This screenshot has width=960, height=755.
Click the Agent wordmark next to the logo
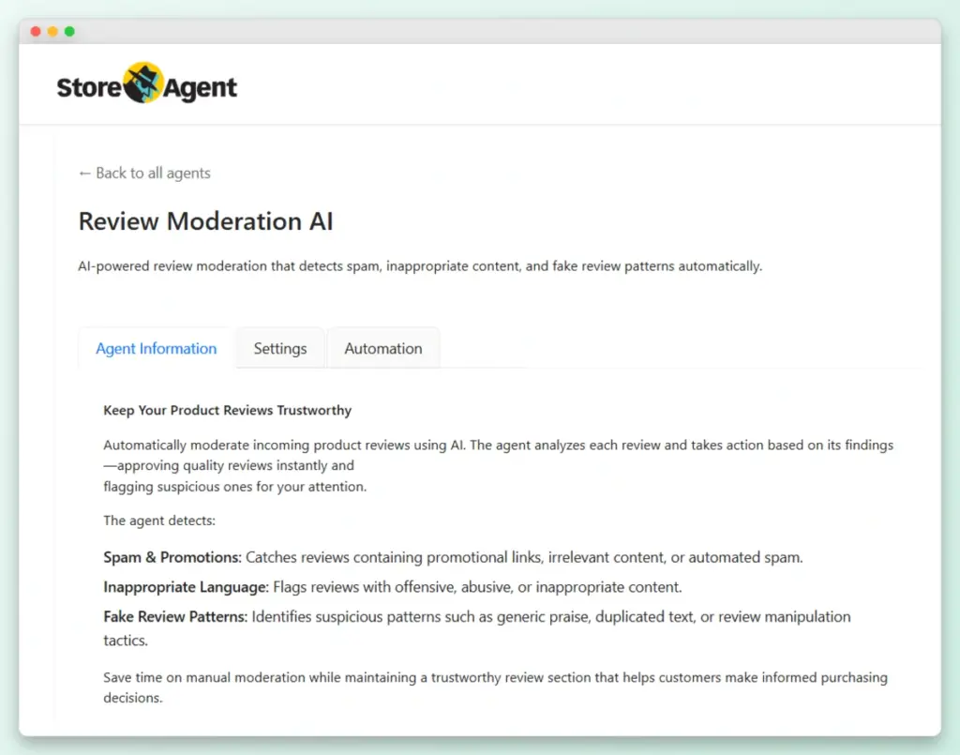point(201,85)
